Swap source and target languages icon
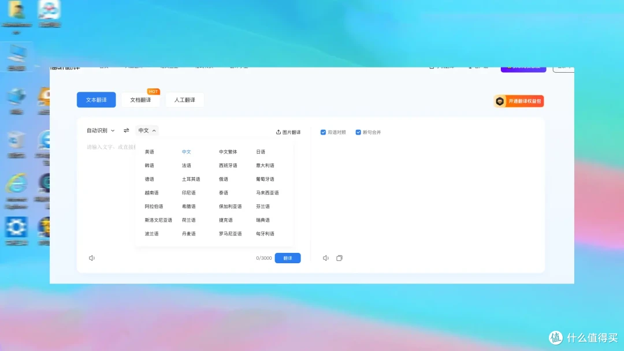Viewport: 624px width, 351px height. click(x=126, y=130)
